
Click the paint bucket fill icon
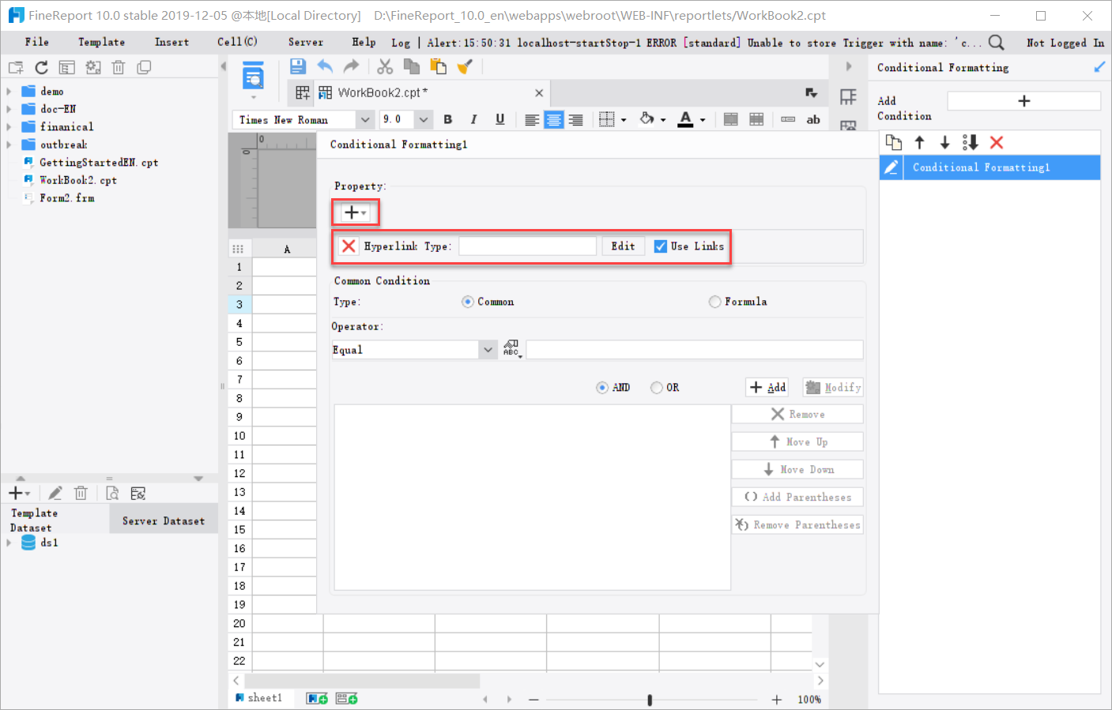pos(648,119)
